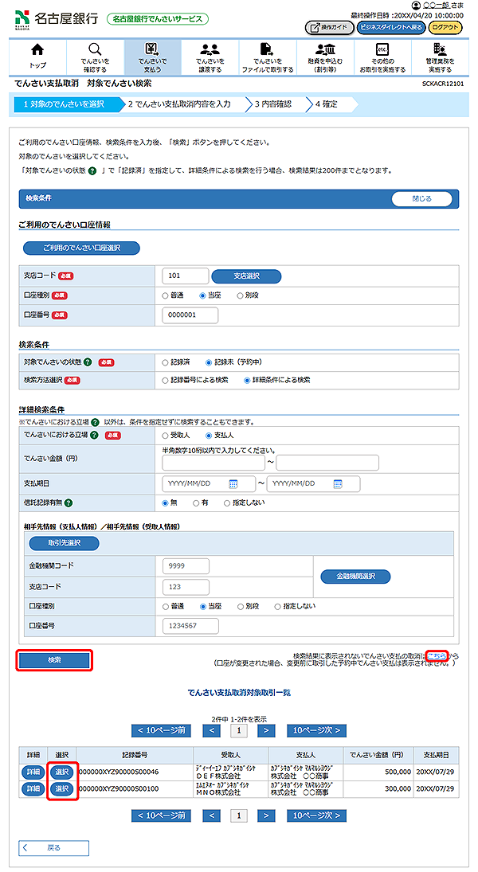The image size is (478, 872).
Task: Click the calendar icon for start 支払期日
Action: click(x=233, y=484)
